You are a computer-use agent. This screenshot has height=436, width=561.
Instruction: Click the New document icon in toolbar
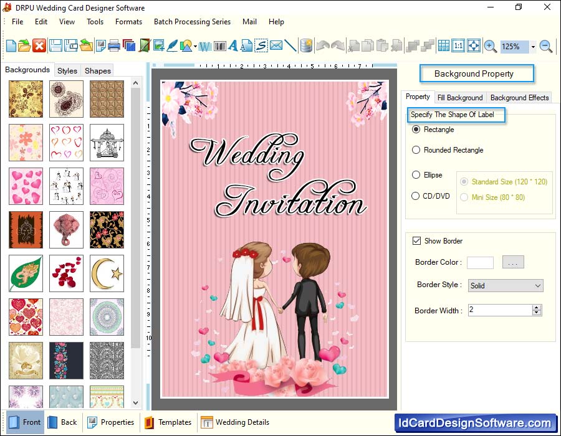tap(11, 45)
